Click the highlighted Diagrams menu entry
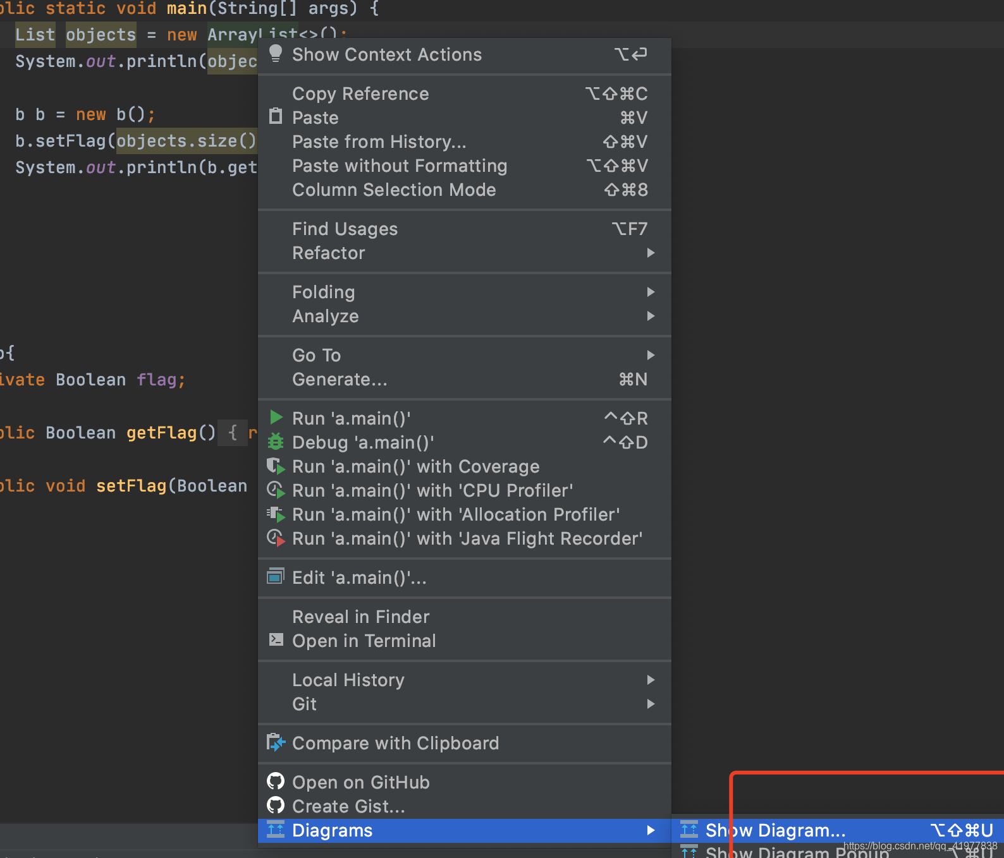This screenshot has width=1004, height=858. click(x=465, y=830)
